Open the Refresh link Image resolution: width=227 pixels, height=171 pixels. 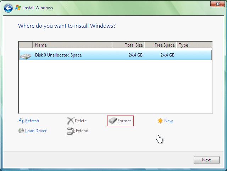tap(32, 121)
